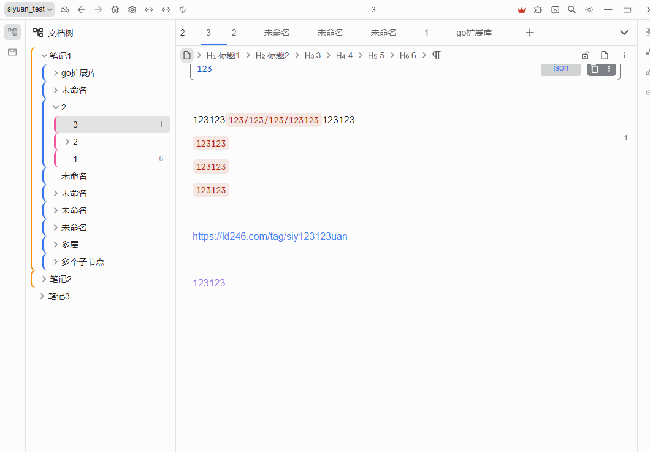
Task: Click the sync cloud icon
Action: click(x=64, y=9)
